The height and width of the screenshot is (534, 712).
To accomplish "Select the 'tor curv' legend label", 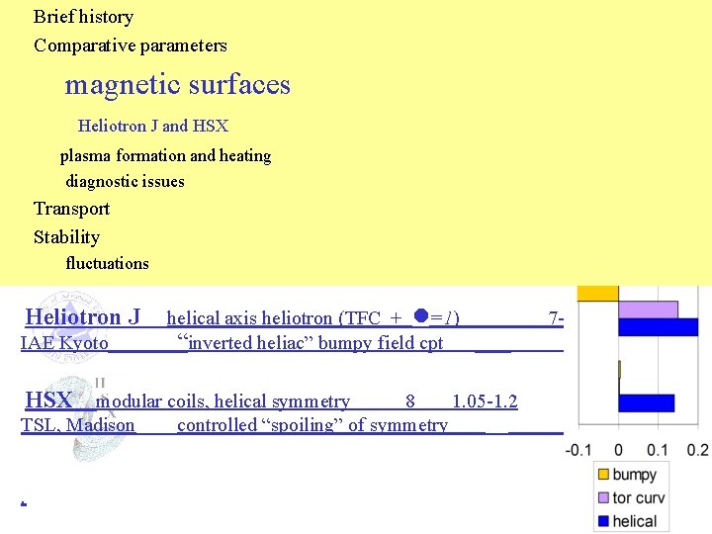I will tap(639, 497).
